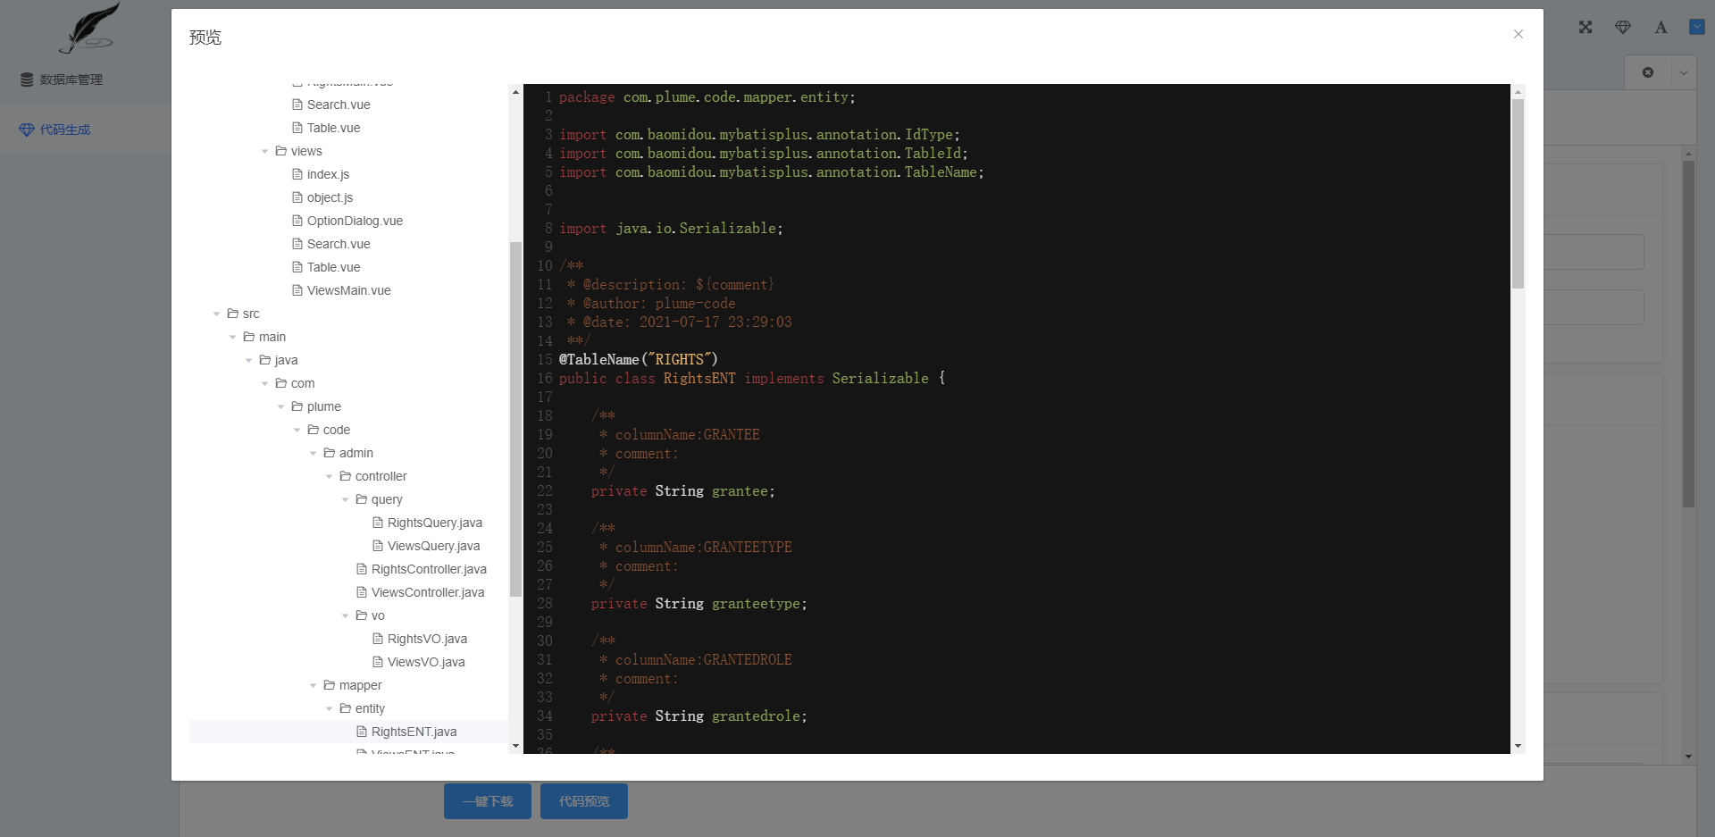The image size is (1715, 837).
Task: Select RightsENT.java in tree
Action: tap(414, 732)
